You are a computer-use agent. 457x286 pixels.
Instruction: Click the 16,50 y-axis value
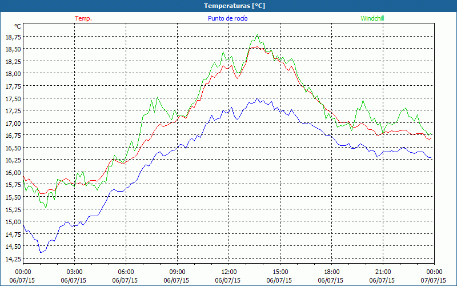pyautogui.click(x=13, y=148)
